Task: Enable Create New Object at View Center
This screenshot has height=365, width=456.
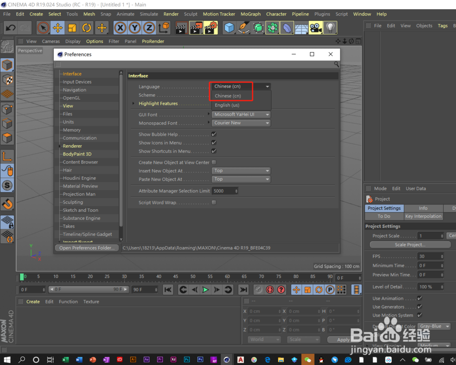Action: click(x=214, y=162)
